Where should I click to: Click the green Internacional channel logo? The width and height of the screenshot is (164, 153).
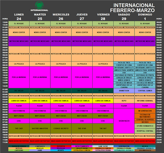point(39,5)
